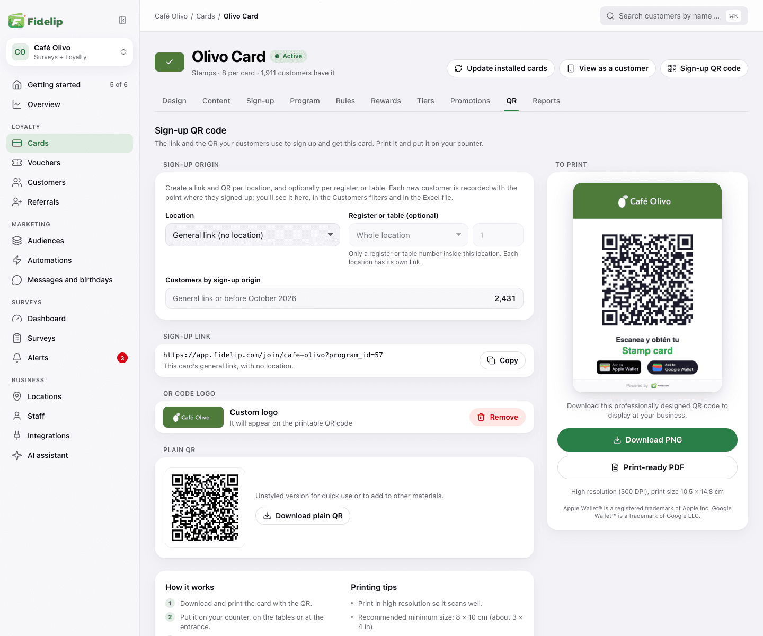
Task: Select the QR tab
Action: coord(511,101)
